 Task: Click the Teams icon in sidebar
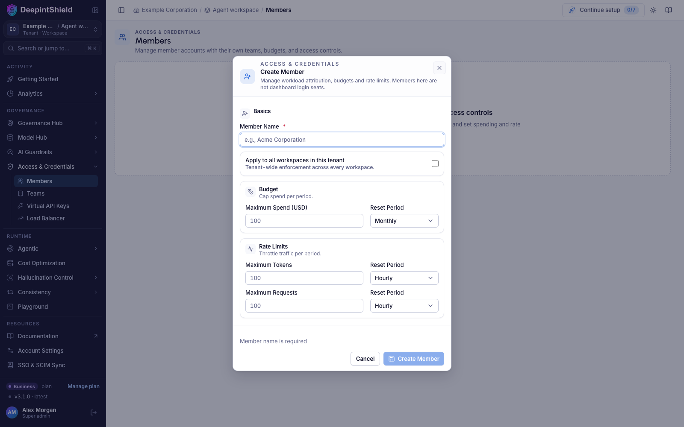tap(21, 193)
